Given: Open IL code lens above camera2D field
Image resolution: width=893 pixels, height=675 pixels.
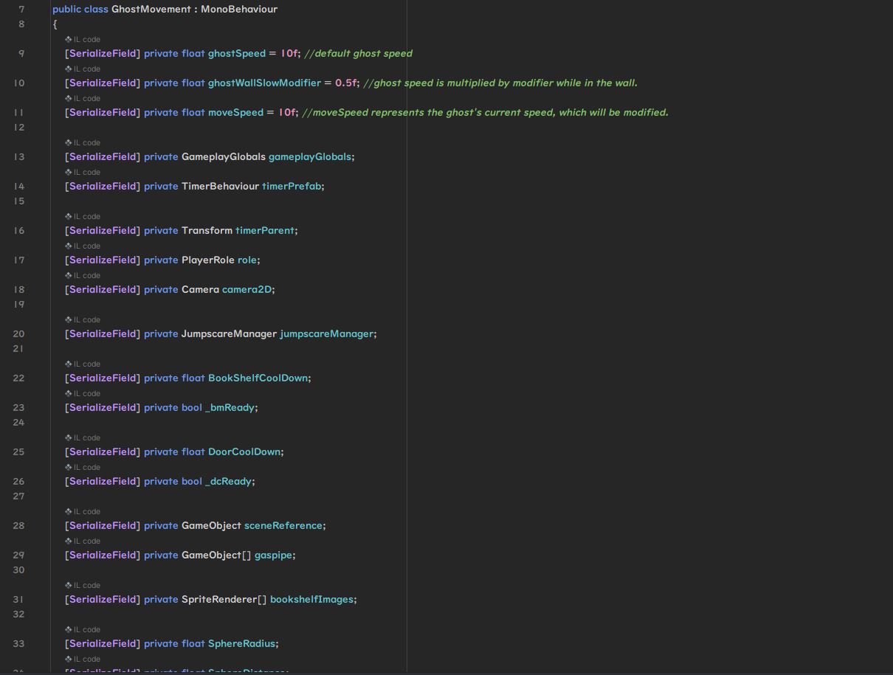Looking at the screenshot, I should pos(86,275).
